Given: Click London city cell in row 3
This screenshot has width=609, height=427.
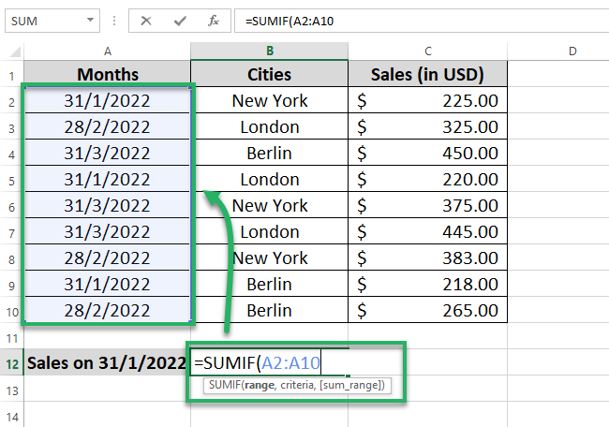Looking at the screenshot, I should point(270,126).
